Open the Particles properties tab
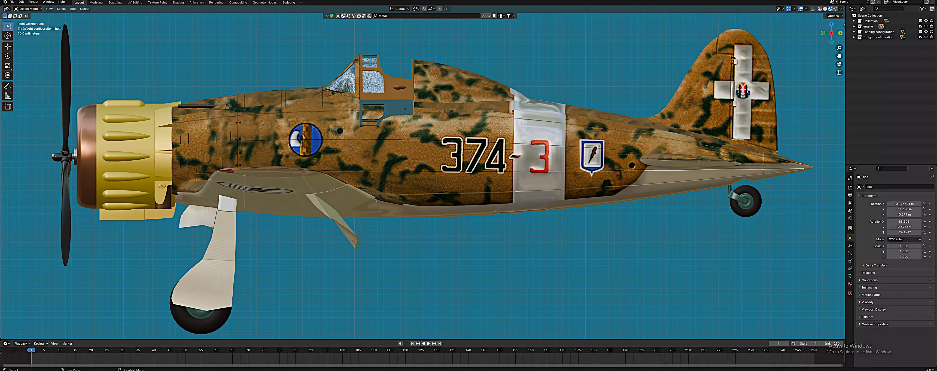 point(850,253)
